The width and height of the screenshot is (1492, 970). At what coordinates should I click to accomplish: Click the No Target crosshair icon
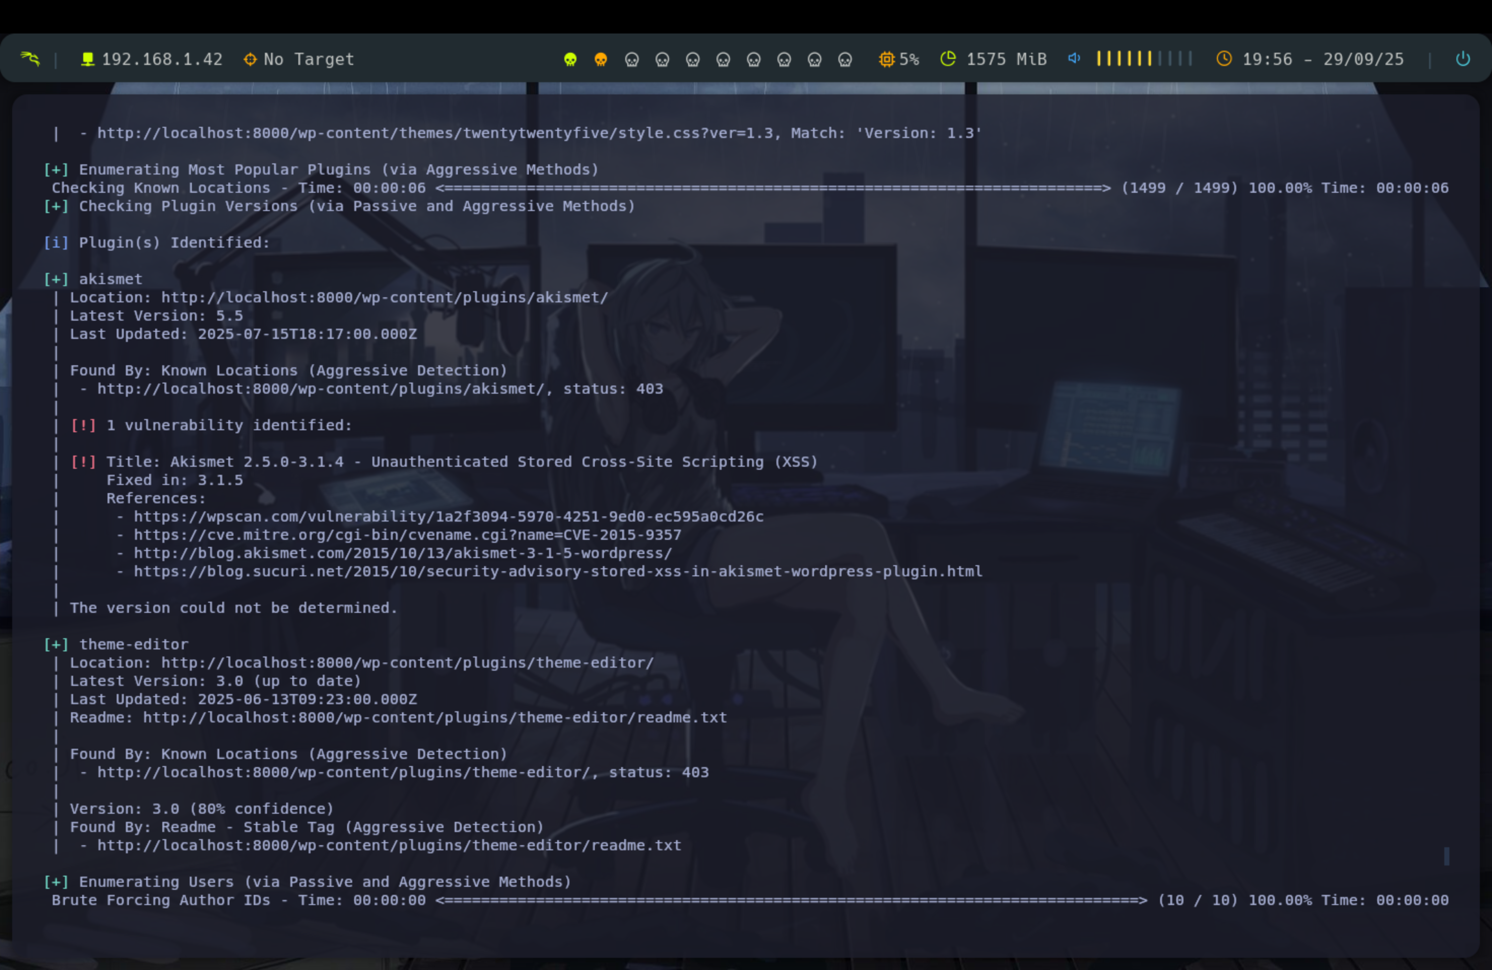pyautogui.click(x=250, y=59)
